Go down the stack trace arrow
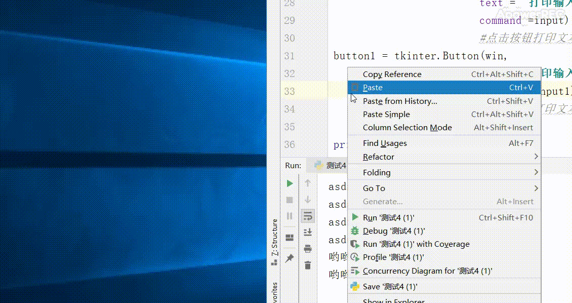Image resolution: width=572 pixels, height=303 pixels. pos(308,199)
